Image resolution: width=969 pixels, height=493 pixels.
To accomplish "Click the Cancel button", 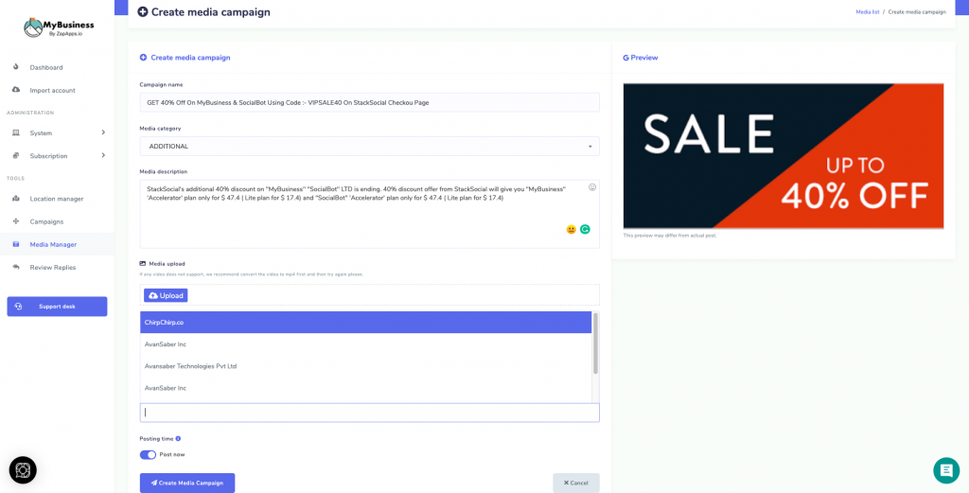I will 576,484.
